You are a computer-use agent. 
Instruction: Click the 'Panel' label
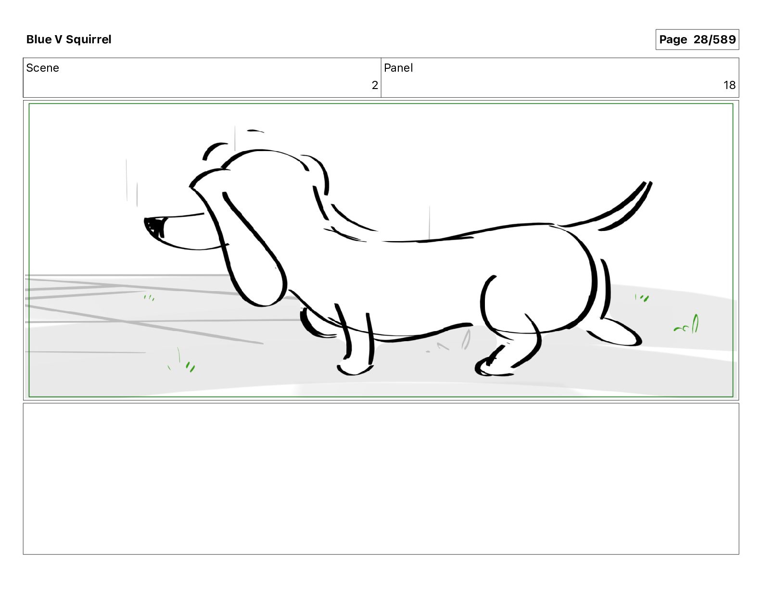click(398, 68)
